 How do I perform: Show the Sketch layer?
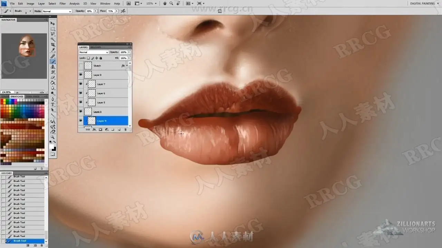click(81, 65)
